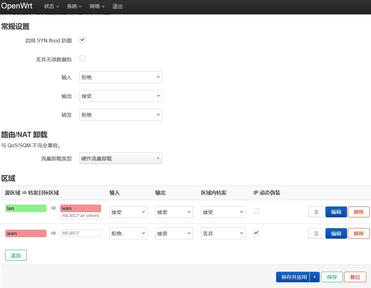Open the 状态 menu

(51, 7)
